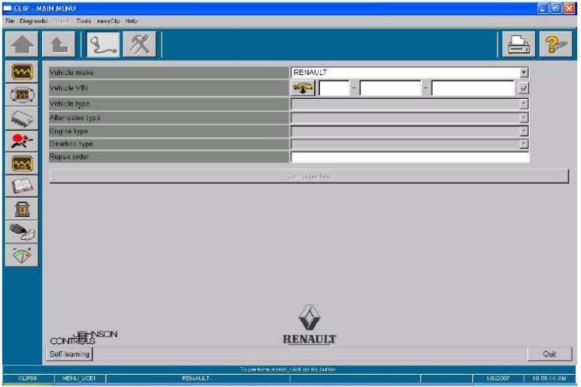Viewport: 581px width, 387px height.
Task: Click the Vehicle type label
Action: (70, 103)
